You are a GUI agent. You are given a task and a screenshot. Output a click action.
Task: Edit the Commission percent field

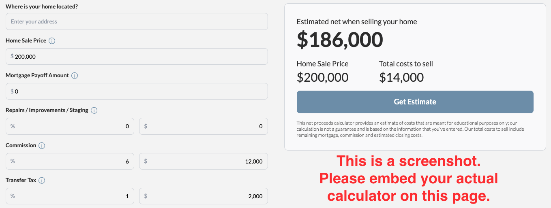(x=70, y=161)
